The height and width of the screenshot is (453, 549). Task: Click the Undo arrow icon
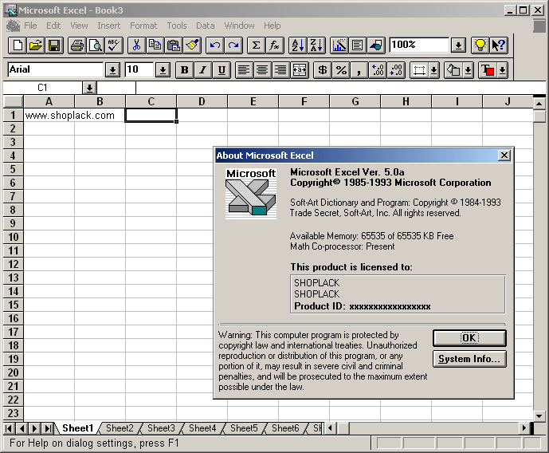(215, 45)
